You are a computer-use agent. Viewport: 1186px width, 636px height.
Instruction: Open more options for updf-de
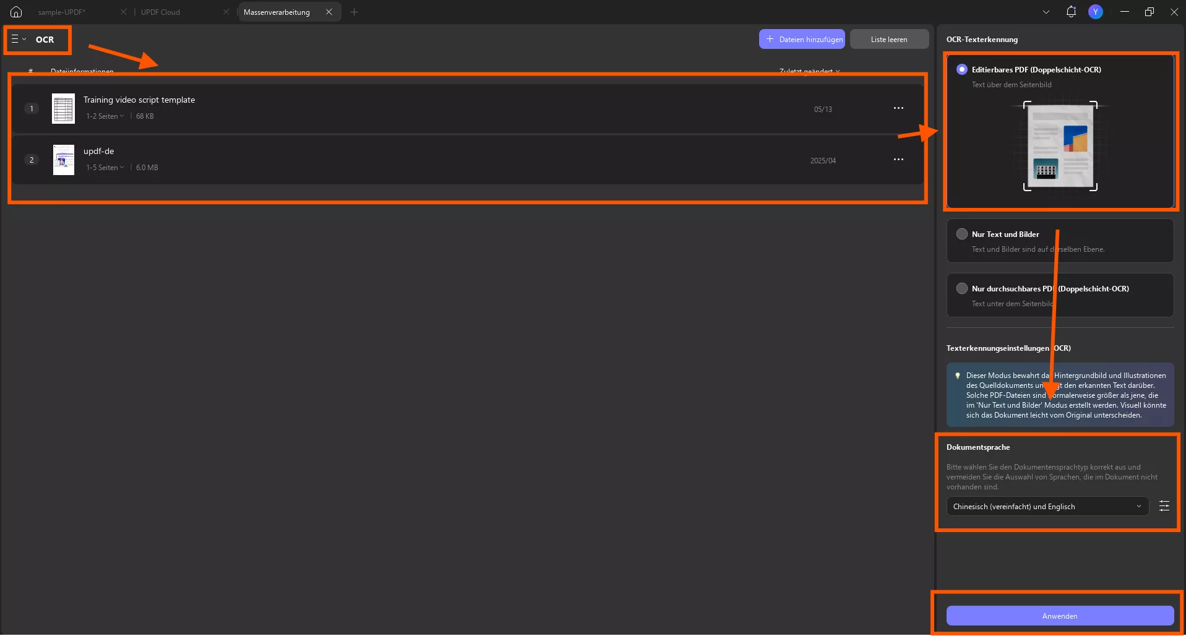(x=898, y=160)
